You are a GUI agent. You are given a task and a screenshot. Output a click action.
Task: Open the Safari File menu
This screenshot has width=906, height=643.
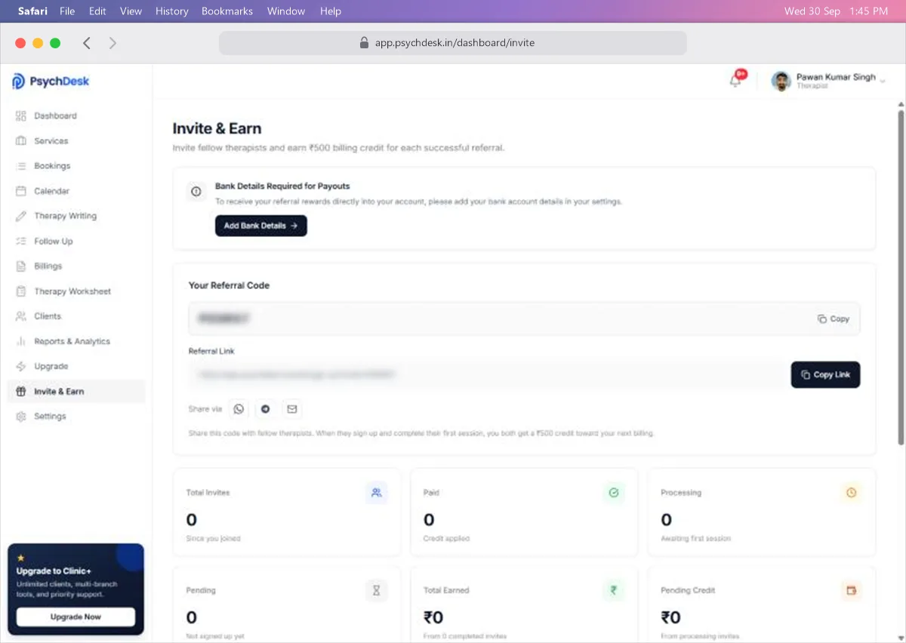67,11
